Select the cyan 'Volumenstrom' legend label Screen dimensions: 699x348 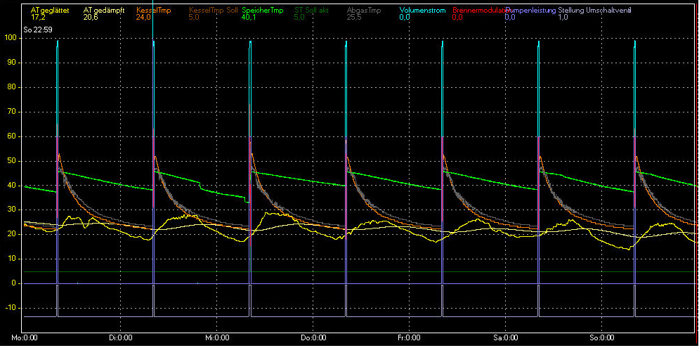tap(422, 10)
